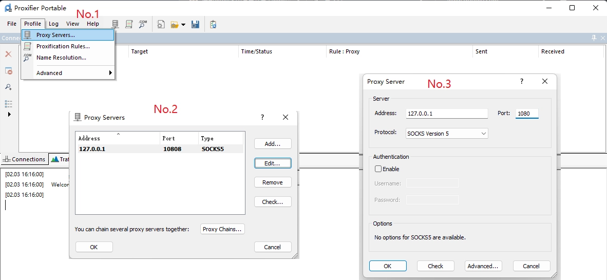Click the Check button in Proxy Server dialog
Screen dimensions: 607x280
coord(435,266)
